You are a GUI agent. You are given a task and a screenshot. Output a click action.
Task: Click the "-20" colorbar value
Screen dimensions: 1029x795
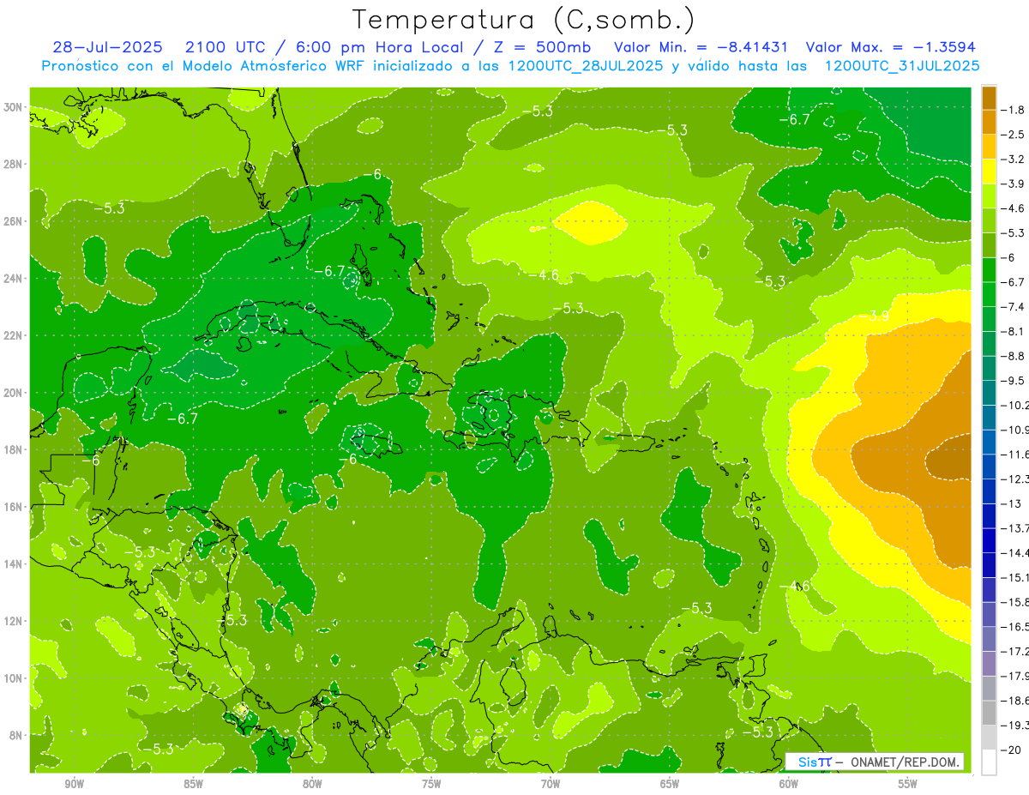click(x=1012, y=750)
